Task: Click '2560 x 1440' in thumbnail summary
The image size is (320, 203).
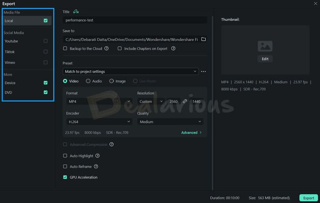Action: click(x=244, y=82)
